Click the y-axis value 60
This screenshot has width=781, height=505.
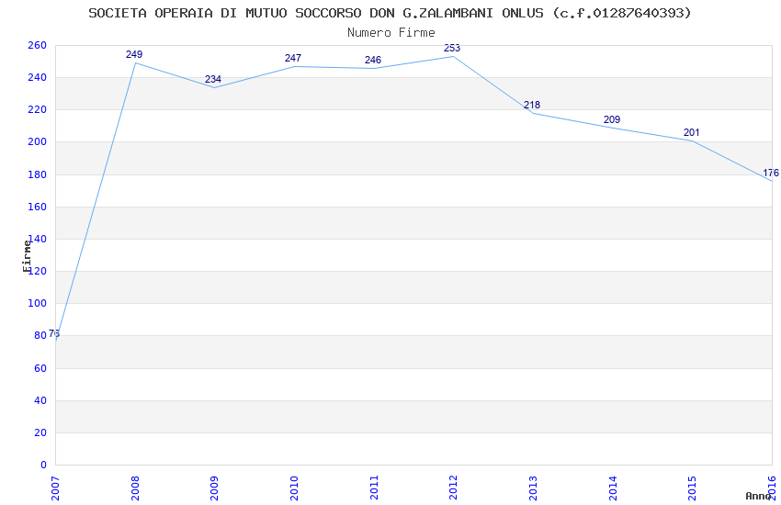pos(40,369)
